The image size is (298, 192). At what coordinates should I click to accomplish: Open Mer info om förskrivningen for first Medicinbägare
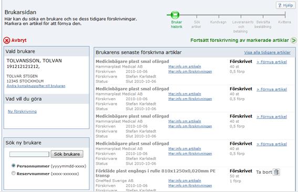point(190,71)
